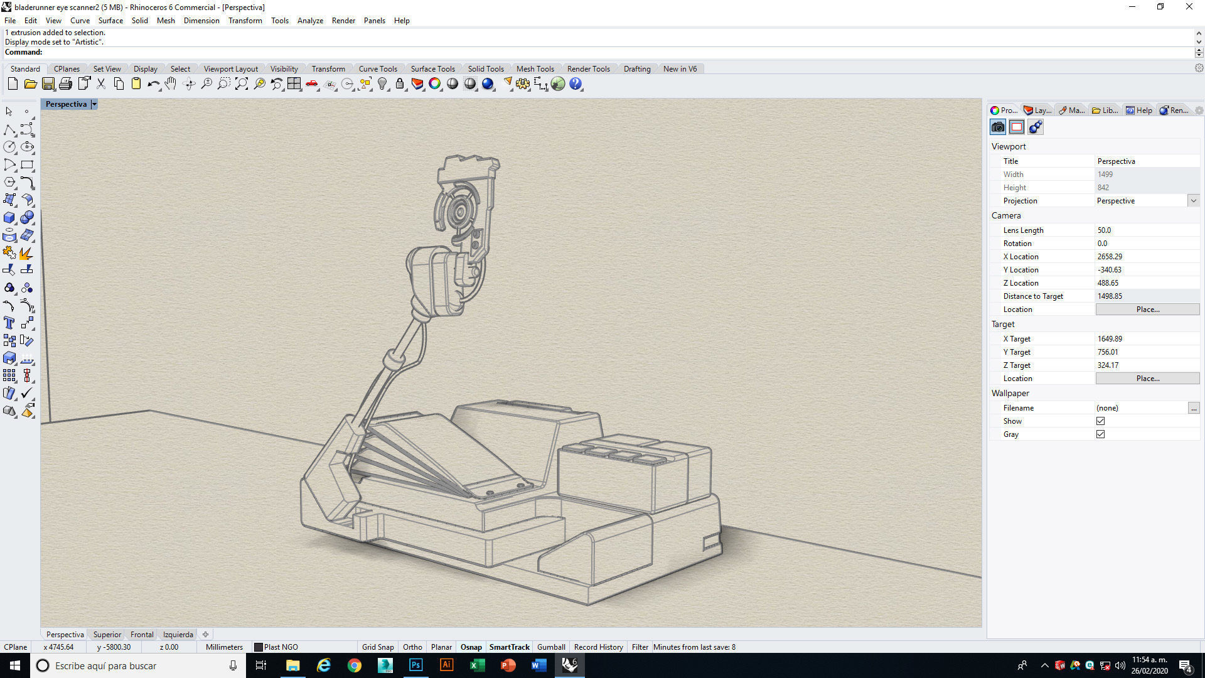Click the camera View properties icon
This screenshot has width=1205, height=678.
(x=998, y=127)
